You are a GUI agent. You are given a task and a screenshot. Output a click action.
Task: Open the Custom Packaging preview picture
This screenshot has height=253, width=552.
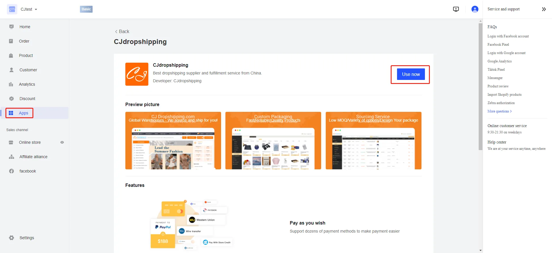point(273,141)
